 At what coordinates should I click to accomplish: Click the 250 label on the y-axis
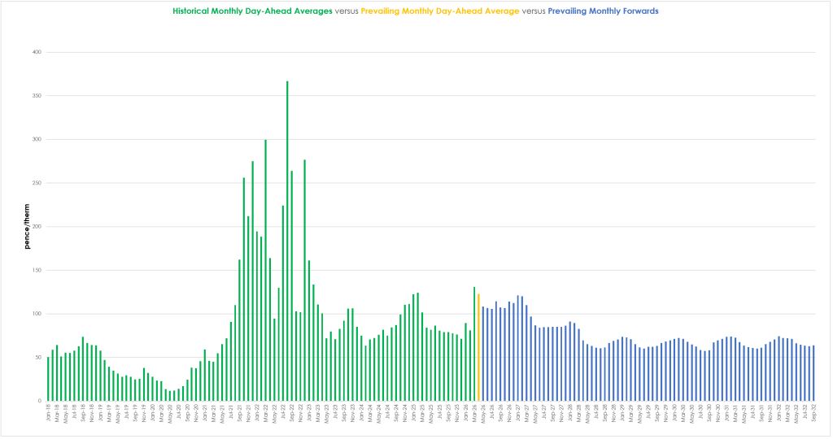click(37, 183)
